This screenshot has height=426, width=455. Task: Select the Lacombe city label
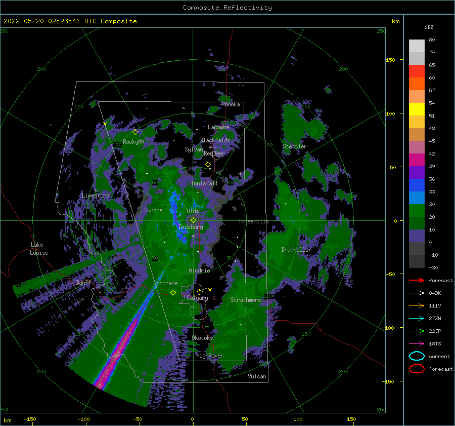[218, 127]
